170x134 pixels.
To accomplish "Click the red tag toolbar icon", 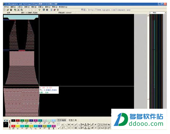I will coord(54,10).
